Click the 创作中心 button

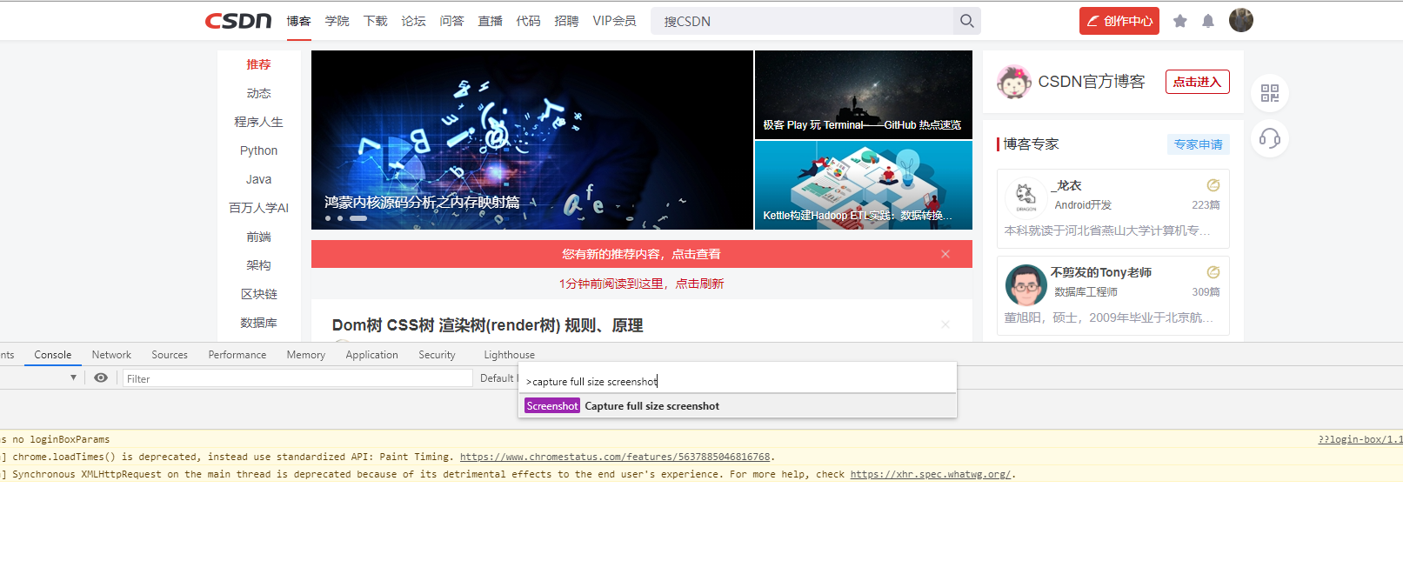(1119, 21)
